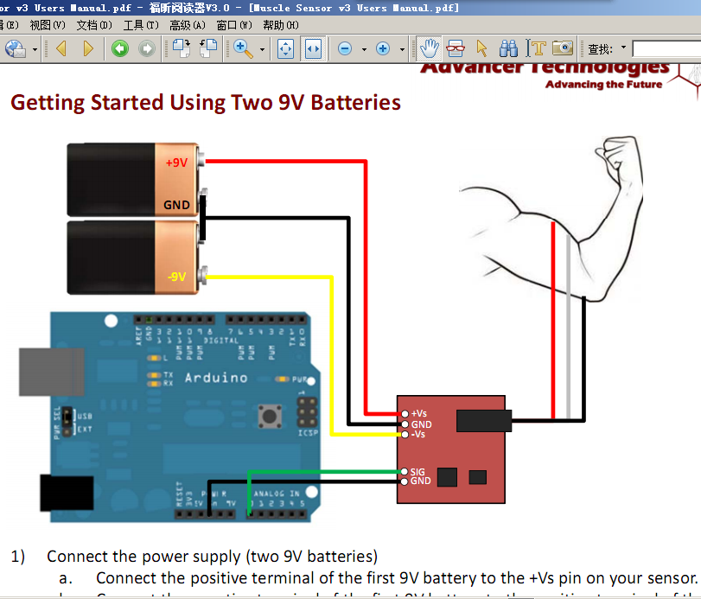
Task: Click the grey next view button
Action: pyautogui.click(x=147, y=48)
